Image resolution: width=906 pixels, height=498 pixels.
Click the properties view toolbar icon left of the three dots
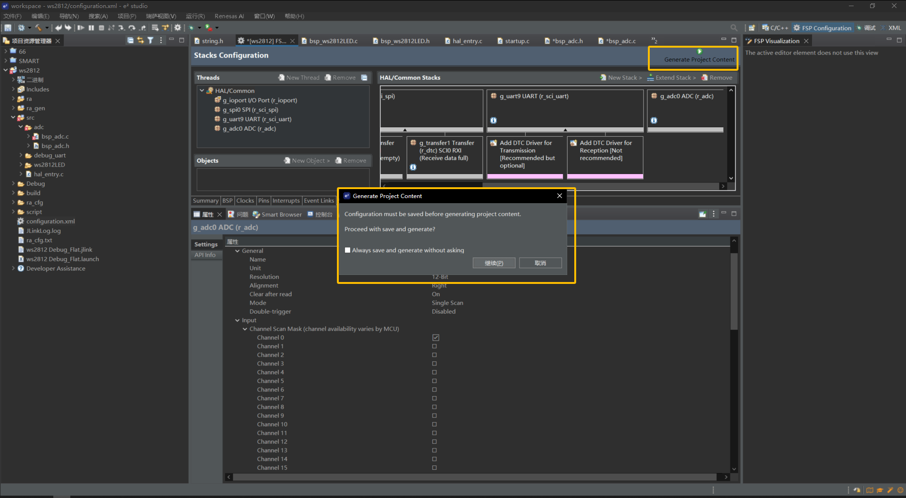(703, 214)
